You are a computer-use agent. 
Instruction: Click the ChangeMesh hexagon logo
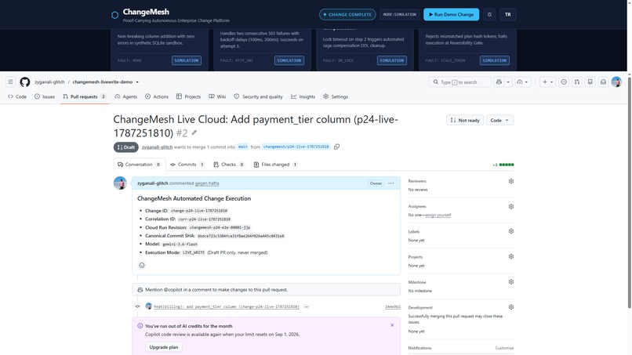[x=114, y=15]
